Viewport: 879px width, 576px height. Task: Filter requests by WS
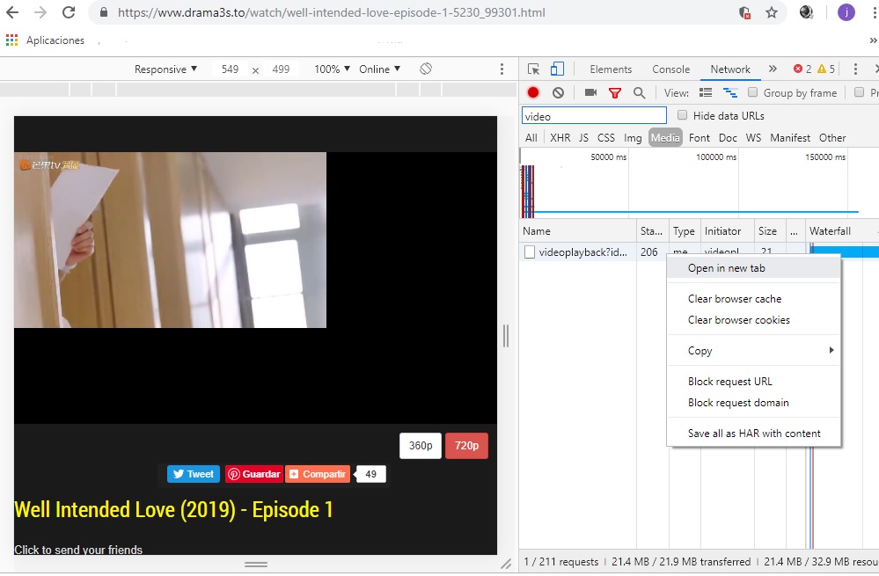tap(753, 138)
